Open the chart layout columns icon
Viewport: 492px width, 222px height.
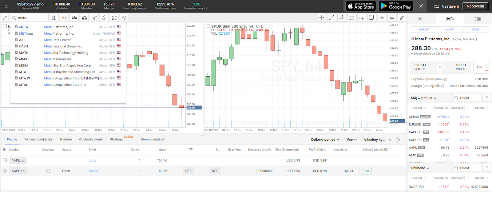(x=54, y=18)
